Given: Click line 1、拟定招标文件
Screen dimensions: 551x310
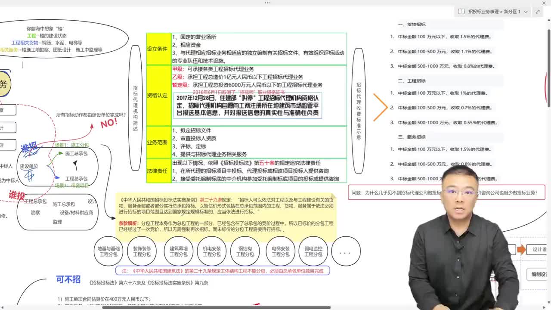Looking at the screenshot, I should (192, 130).
